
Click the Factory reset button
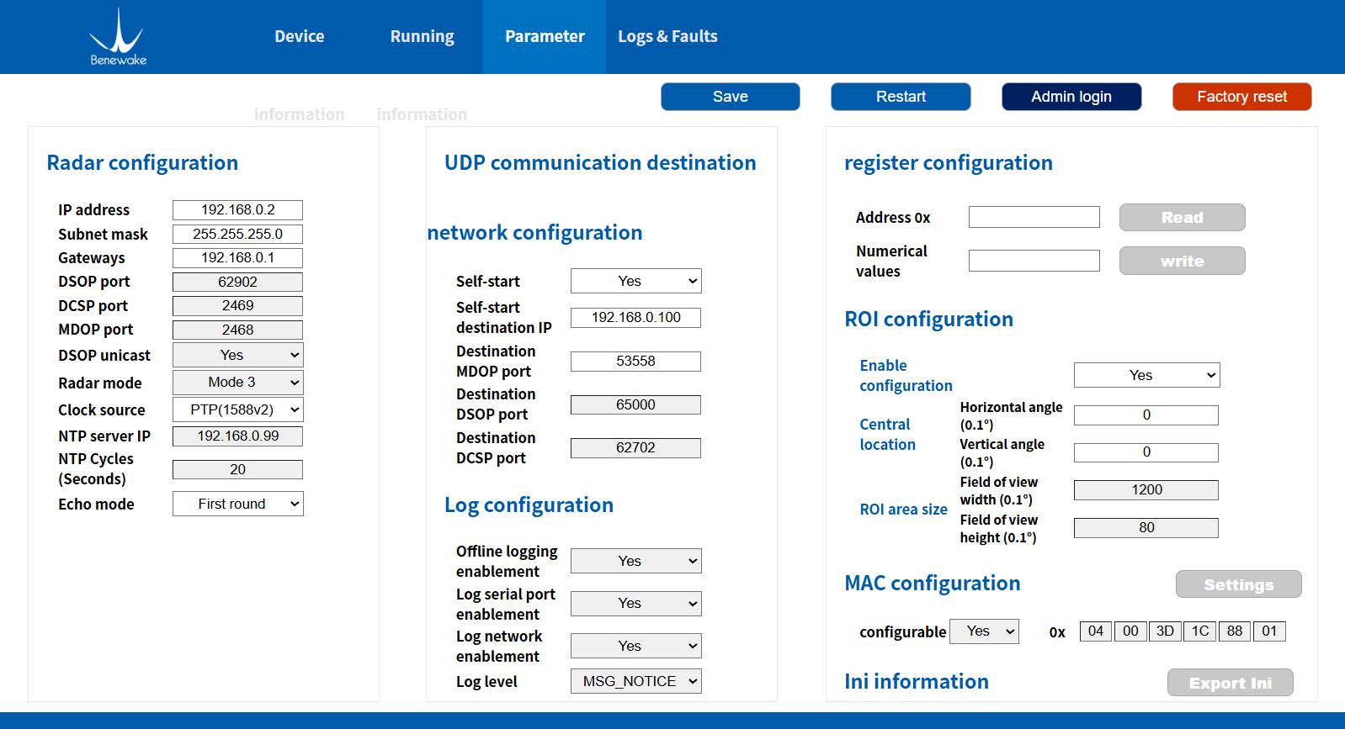tap(1242, 97)
